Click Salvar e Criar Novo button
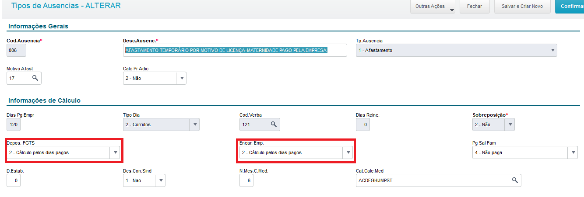This screenshot has width=584, height=197. [x=522, y=7]
